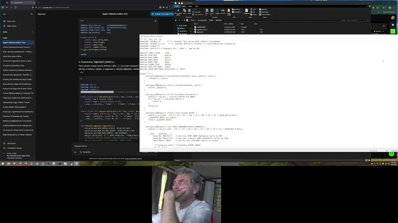Select the windows.h file
The width and height of the screenshot is (398, 223).
(200, 32)
